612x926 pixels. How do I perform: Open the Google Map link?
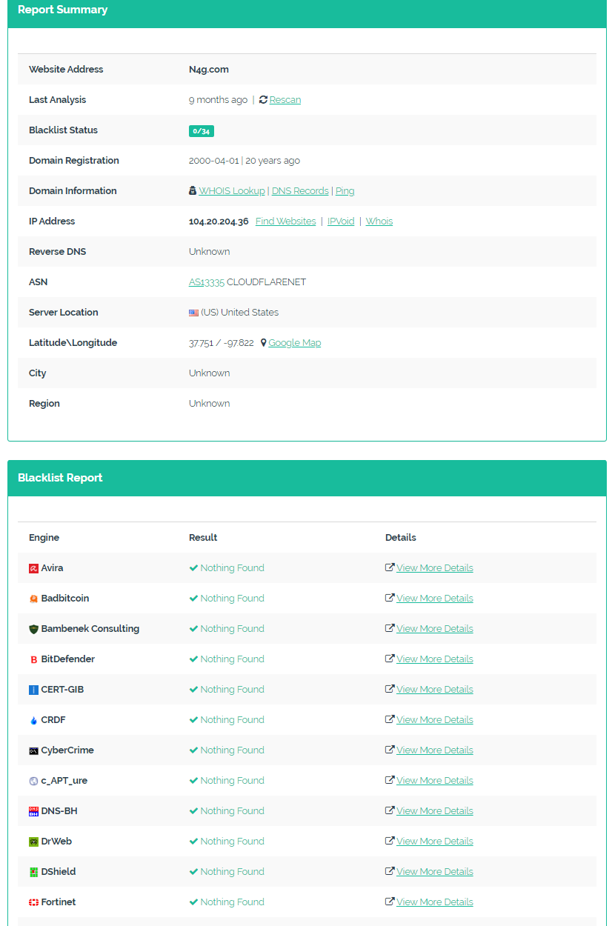[x=295, y=343]
